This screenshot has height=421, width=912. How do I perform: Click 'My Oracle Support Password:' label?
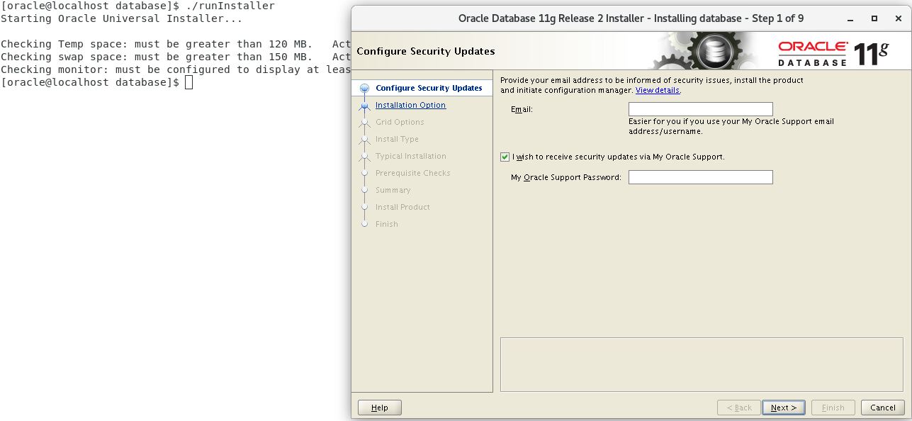[x=566, y=177]
